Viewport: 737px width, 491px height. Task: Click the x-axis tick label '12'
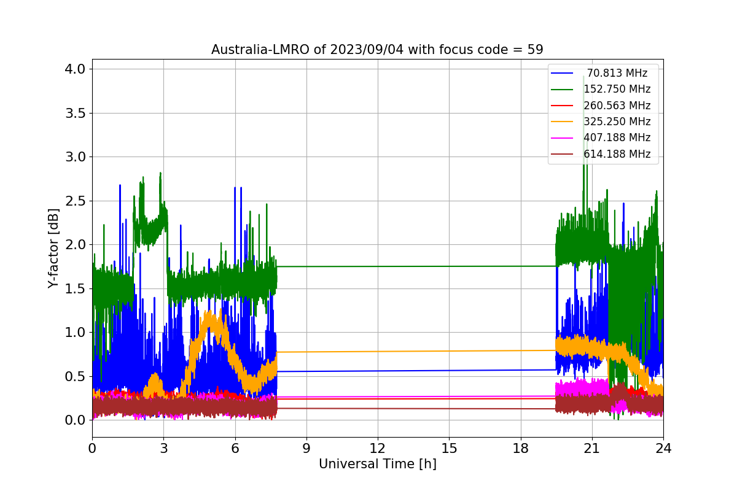pyautogui.click(x=378, y=448)
